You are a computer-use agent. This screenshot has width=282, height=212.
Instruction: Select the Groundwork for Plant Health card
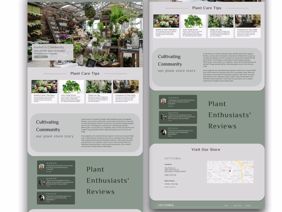(248, 26)
